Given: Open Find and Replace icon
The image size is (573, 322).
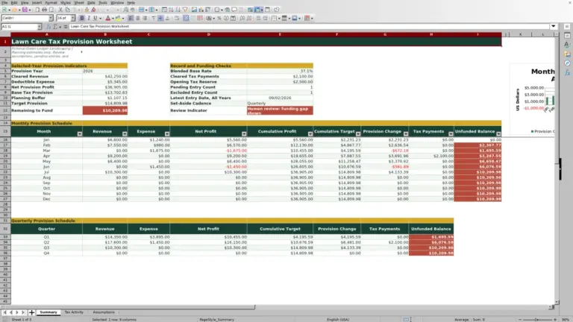Looking at the screenshot, I should (x=125, y=10).
